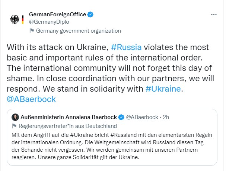Click verified badge beside Annalena Baerbock

[x=121, y=117]
